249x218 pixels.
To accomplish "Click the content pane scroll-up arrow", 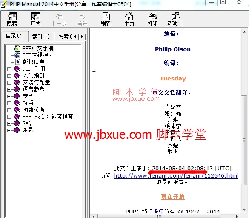I will coord(244,32).
